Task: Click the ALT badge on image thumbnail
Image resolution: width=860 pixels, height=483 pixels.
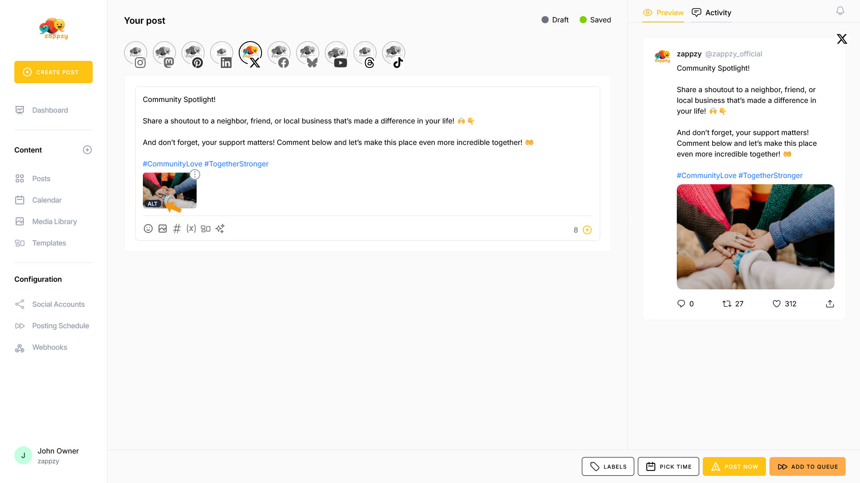Action: [152, 203]
